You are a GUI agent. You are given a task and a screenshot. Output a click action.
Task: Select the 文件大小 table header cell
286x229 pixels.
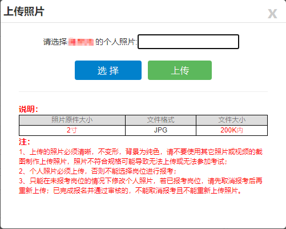pyautogui.click(x=232, y=120)
